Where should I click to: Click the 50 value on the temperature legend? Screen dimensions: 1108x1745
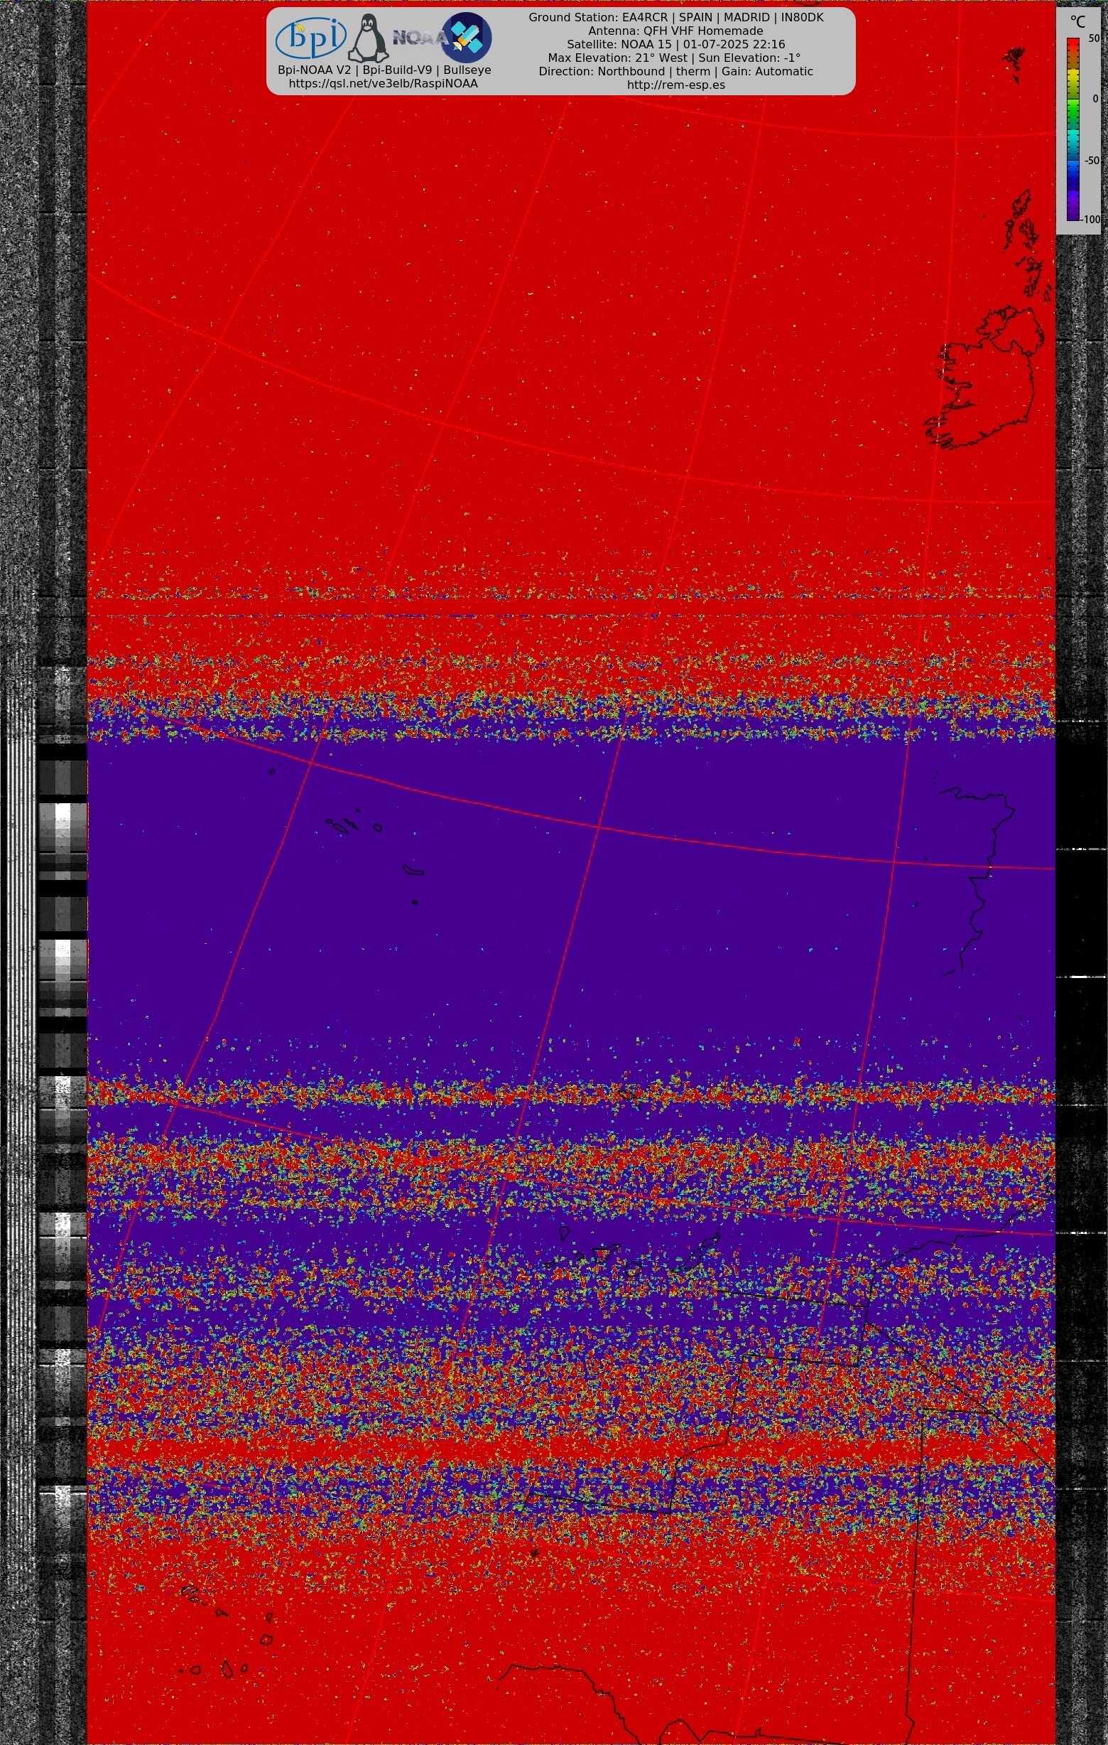(x=1094, y=38)
